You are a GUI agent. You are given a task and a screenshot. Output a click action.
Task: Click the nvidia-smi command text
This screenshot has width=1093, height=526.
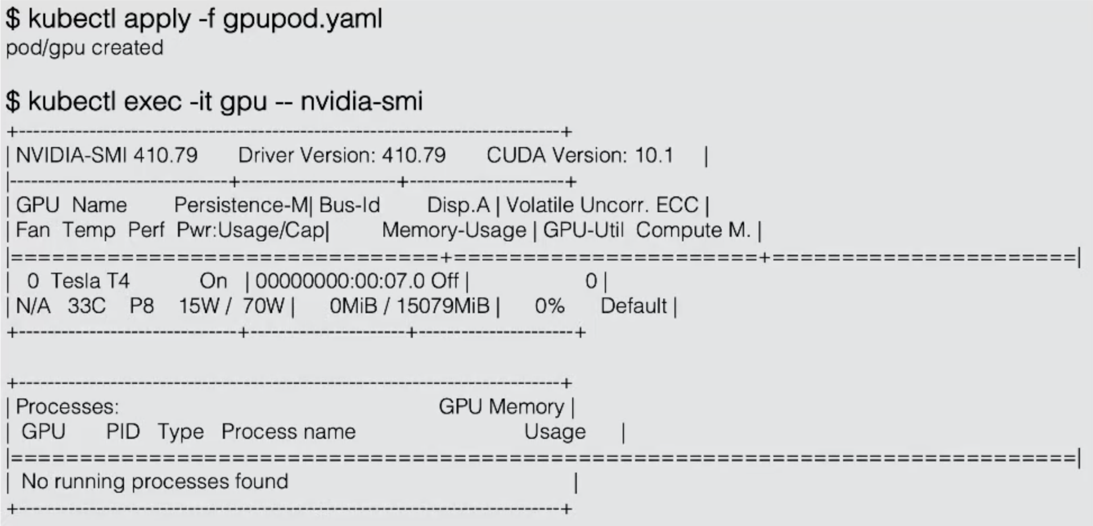[361, 102]
